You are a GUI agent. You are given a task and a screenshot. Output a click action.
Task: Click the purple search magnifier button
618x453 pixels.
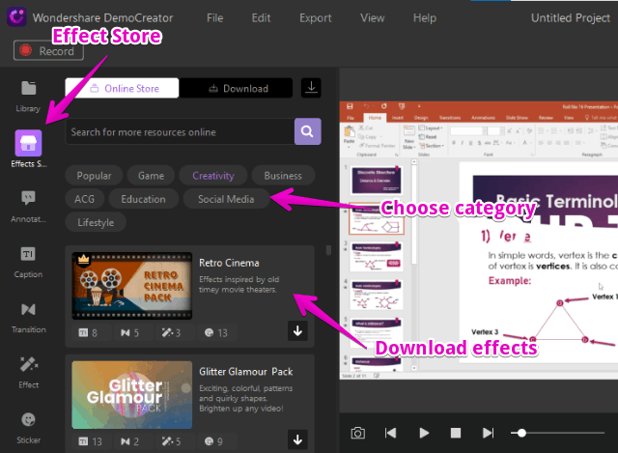(307, 131)
